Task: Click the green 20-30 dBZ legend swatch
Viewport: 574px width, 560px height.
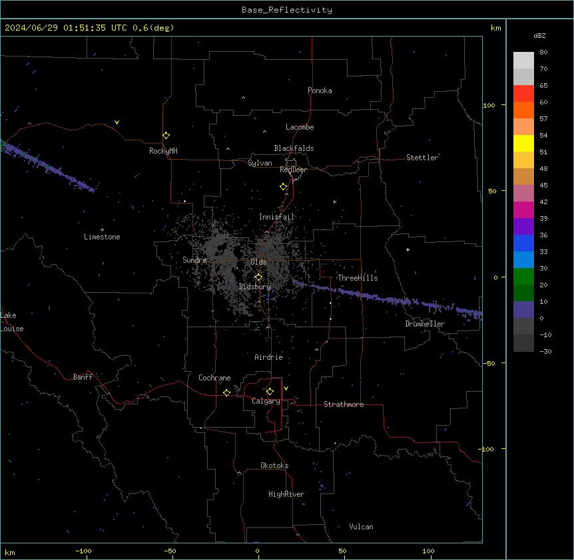Action: point(523,277)
